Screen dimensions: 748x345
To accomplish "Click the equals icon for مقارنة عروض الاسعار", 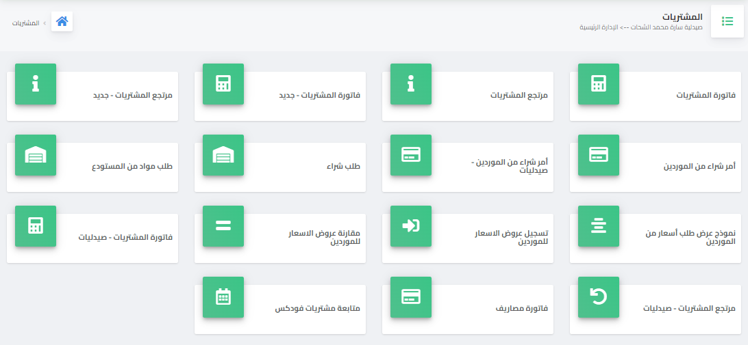I will 223,226.
